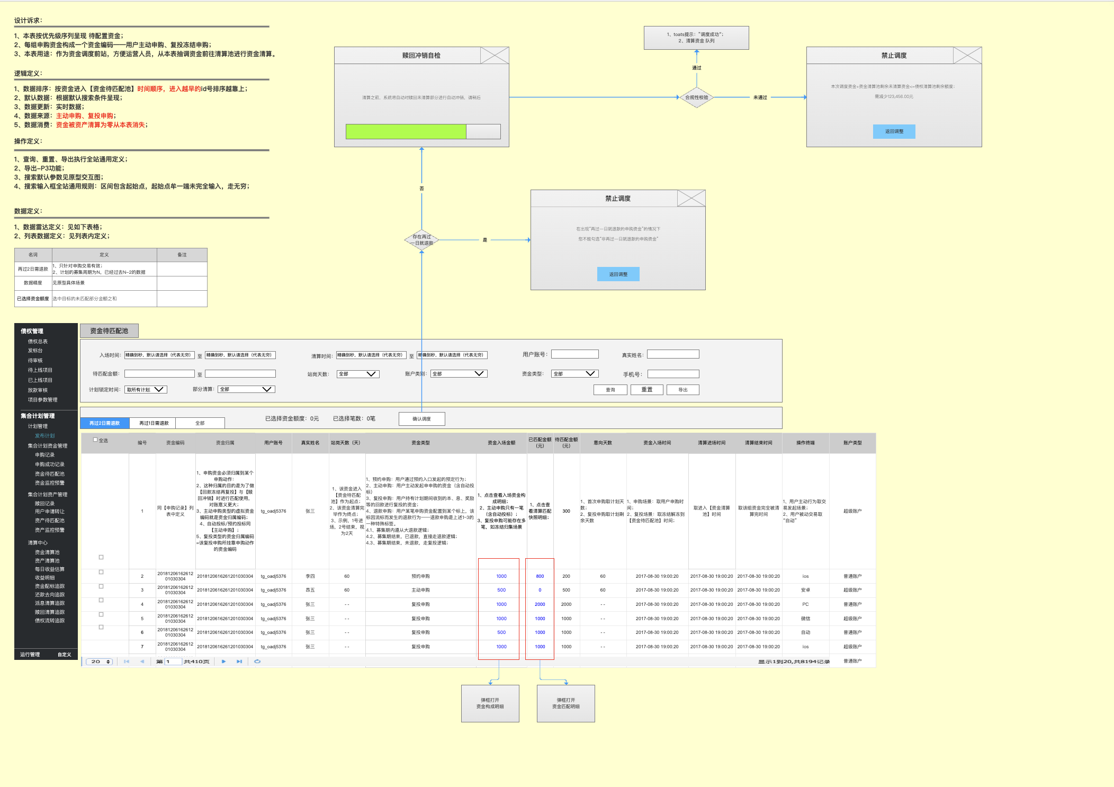Switch to 再过1日需退款 tab
The image size is (1114, 787).
click(154, 423)
